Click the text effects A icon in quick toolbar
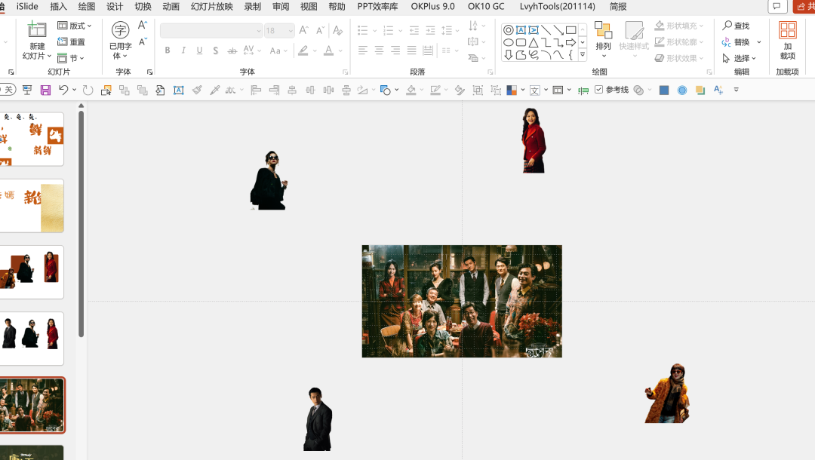 [x=718, y=90]
